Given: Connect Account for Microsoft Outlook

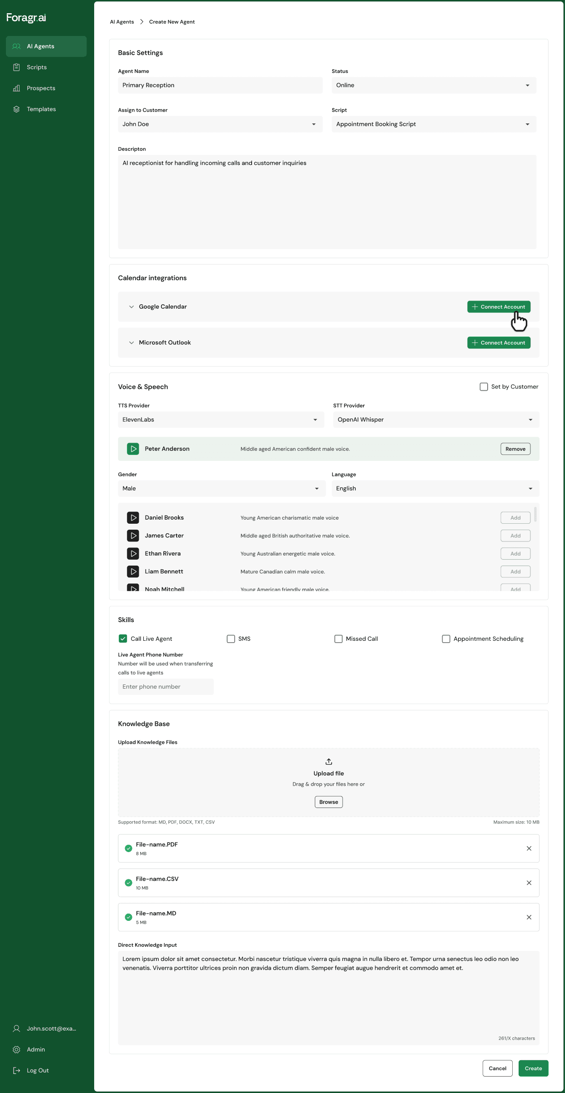Looking at the screenshot, I should click(499, 343).
